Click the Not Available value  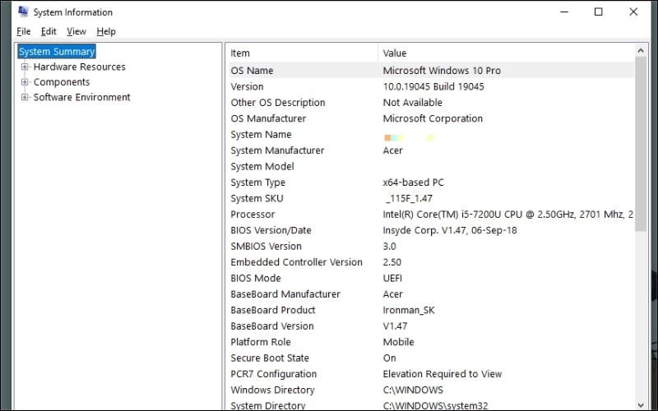click(x=413, y=102)
